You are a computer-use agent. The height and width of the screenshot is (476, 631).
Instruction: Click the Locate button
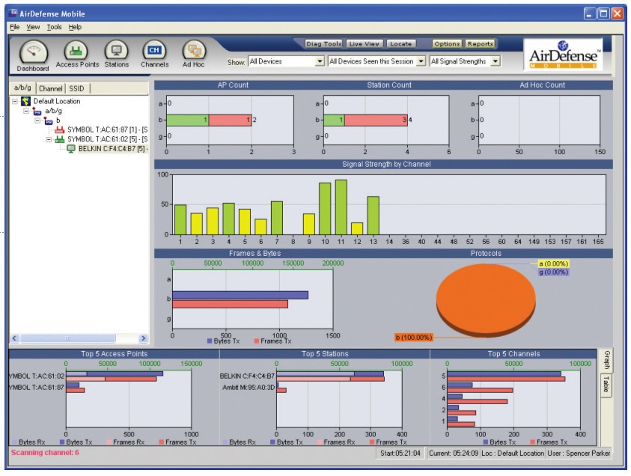[400, 44]
